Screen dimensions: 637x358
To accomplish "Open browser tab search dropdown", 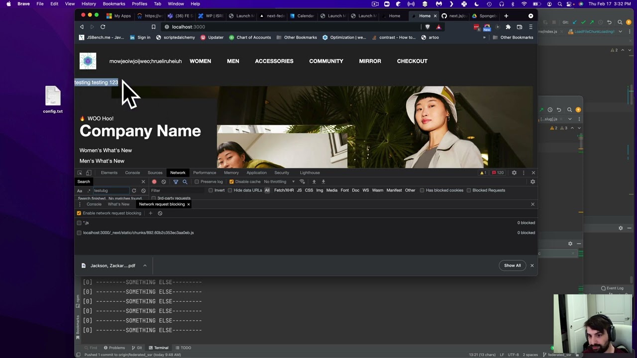I will click(531, 16).
